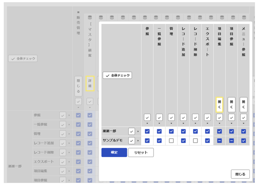Check レコード削除 for サンプルデモ row
This screenshot has height=186, width=259.
tap(195, 141)
